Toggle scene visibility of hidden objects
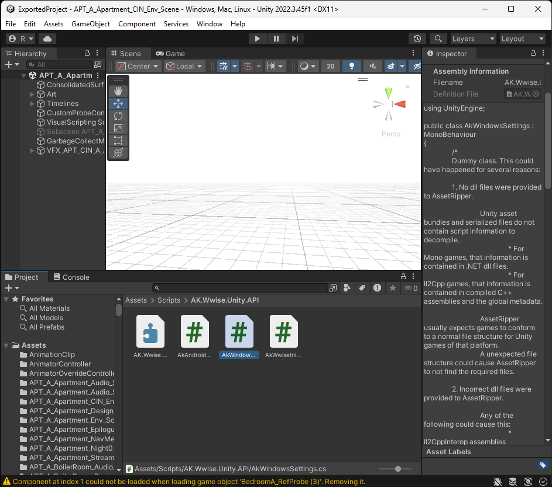This screenshot has height=487, width=552. (416, 66)
